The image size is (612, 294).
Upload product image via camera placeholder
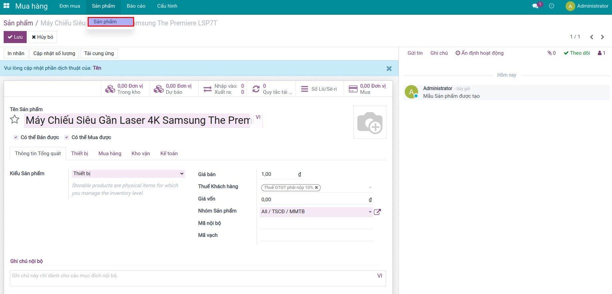pyautogui.click(x=370, y=122)
